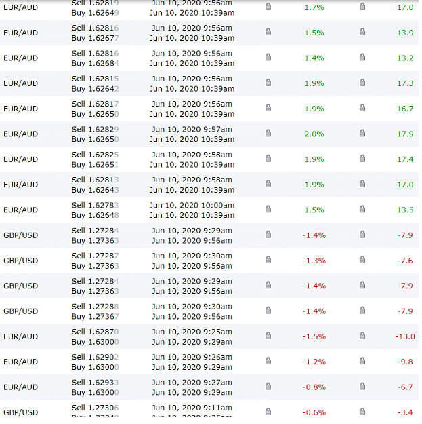422x424 pixels.
Task: Click the lock icon beside -0.6% loss
Action: click(268, 412)
